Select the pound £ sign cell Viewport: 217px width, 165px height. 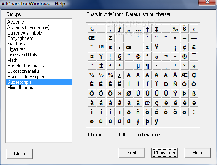pos(194,47)
